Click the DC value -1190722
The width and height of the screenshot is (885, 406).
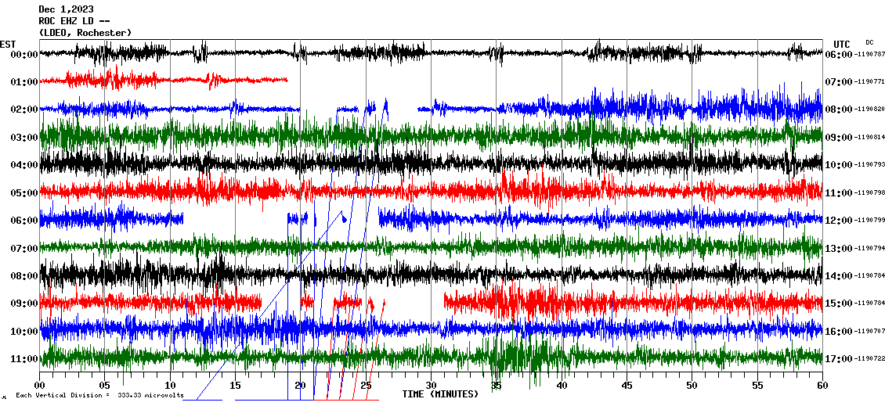pos(869,358)
